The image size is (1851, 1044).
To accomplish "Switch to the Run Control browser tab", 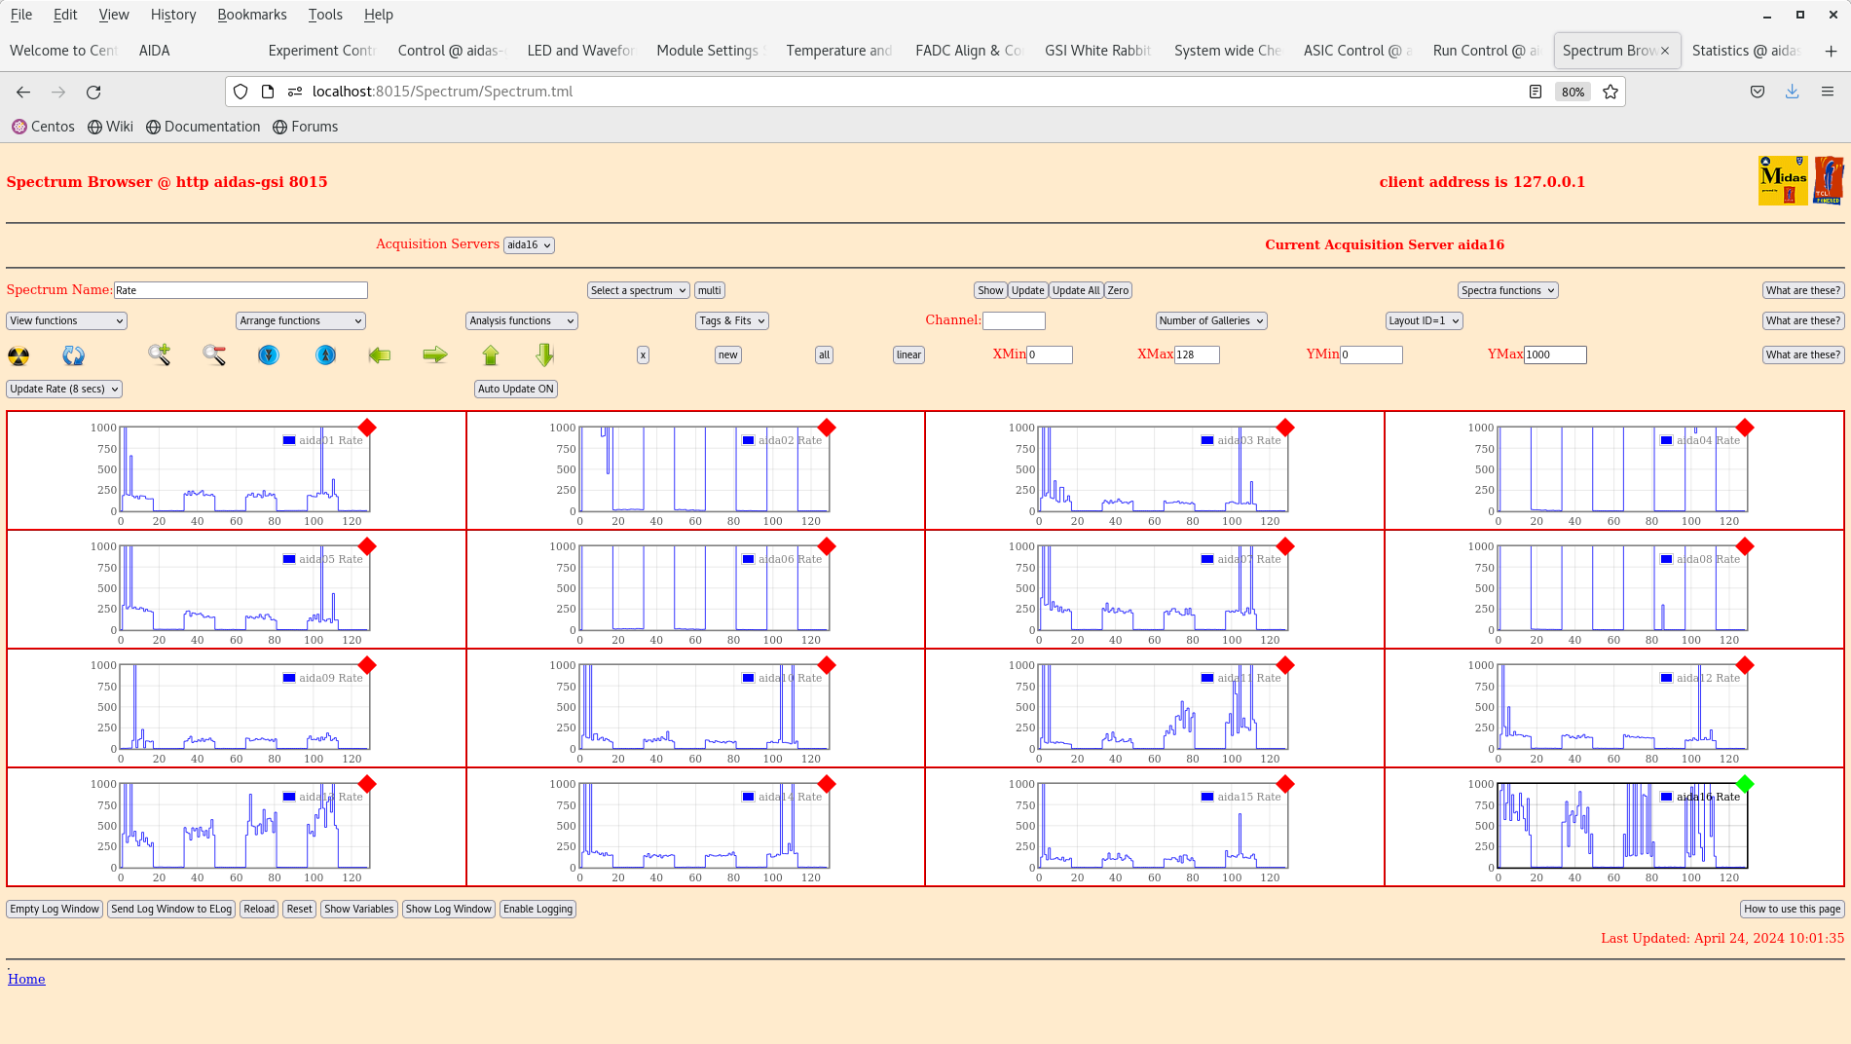I will point(1487,50).
